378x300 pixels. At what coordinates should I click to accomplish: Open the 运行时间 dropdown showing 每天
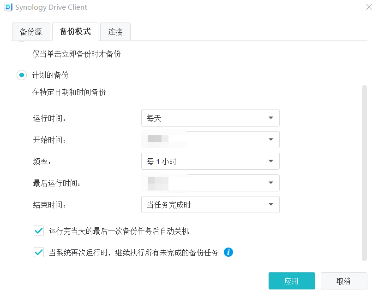click(x=210, y=118)
